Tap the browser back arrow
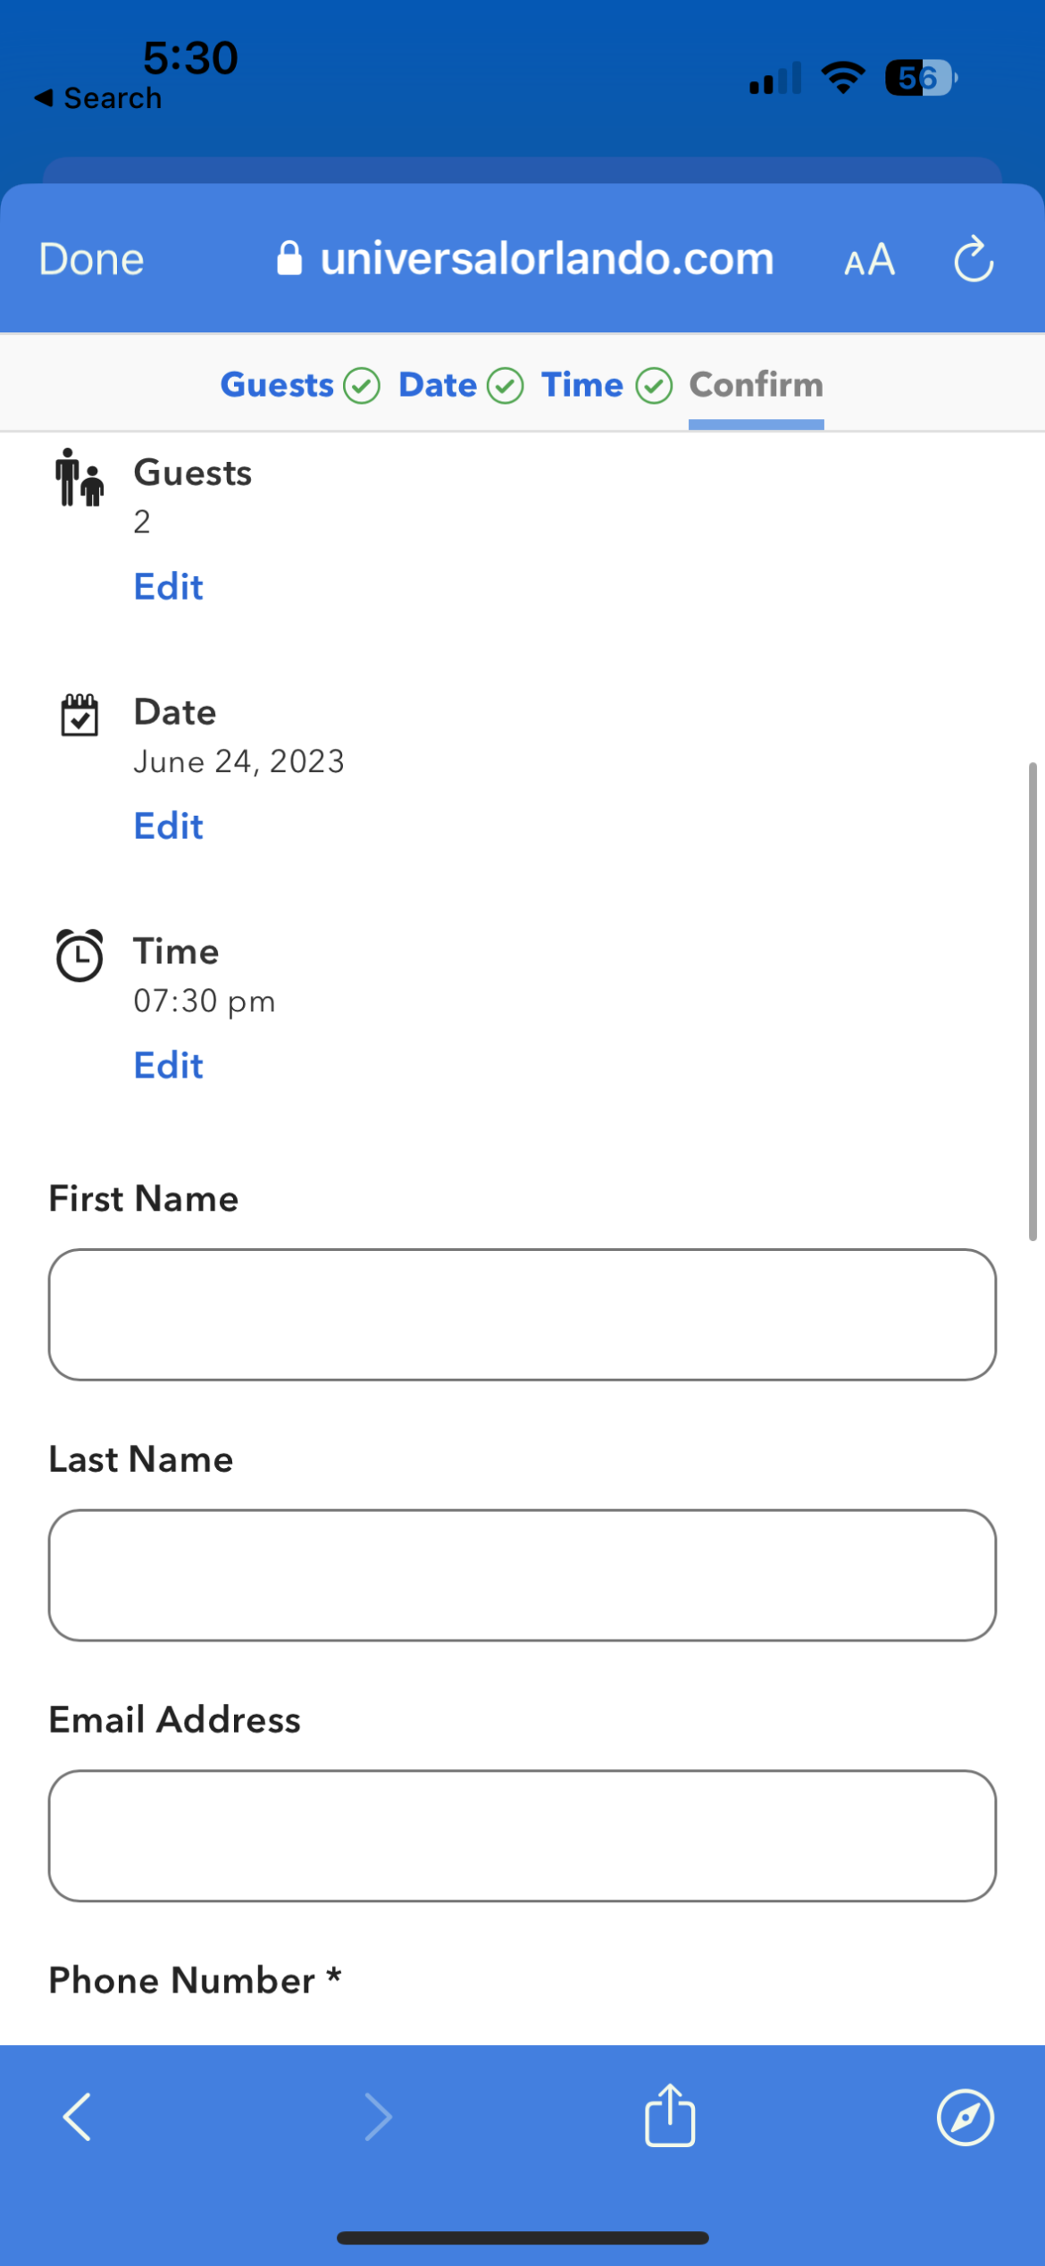 pyautogui.click(x=78, y=2117)
